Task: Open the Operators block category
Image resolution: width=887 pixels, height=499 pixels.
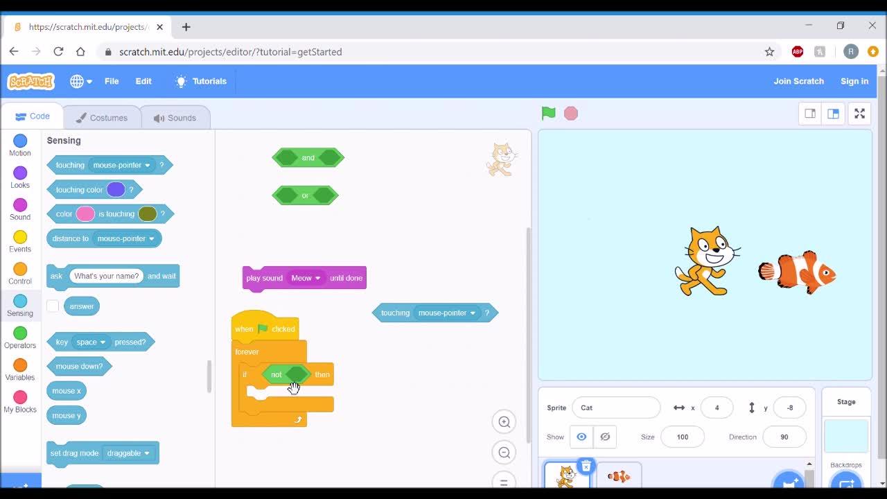Action: [20, 338]
